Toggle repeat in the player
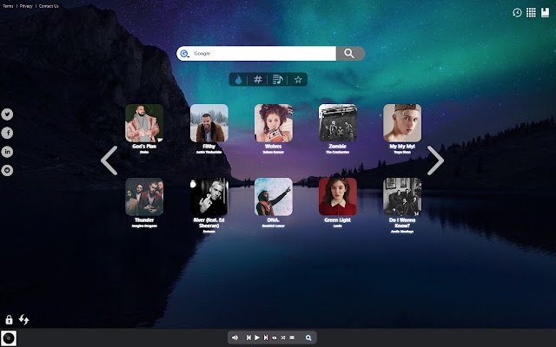This screenshot has height=347, width=556. [x=275, y=337]
